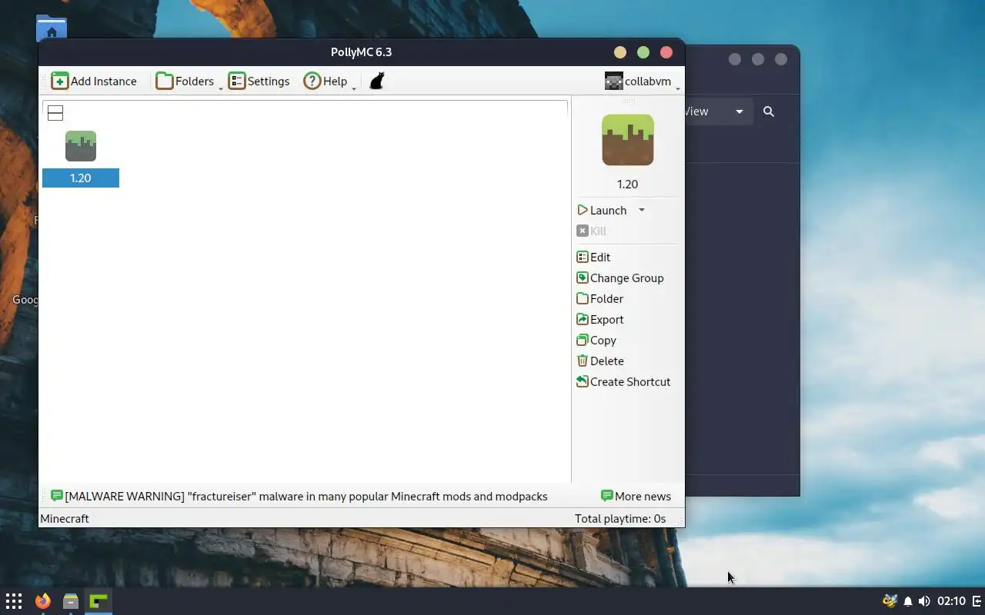The width and height of the screenshot is (985, 615).
Task: Close the PollyMC window
Action: (666, 52)
